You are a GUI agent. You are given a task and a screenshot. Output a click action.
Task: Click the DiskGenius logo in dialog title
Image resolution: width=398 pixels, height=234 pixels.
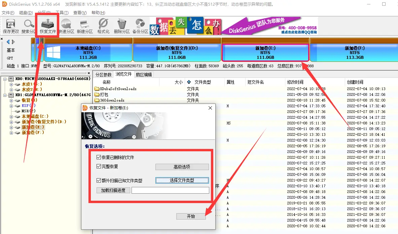85,108
